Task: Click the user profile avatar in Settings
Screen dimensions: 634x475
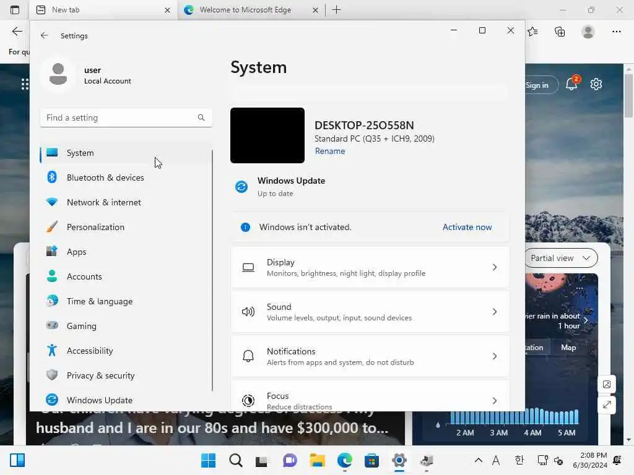Action: 58,74
